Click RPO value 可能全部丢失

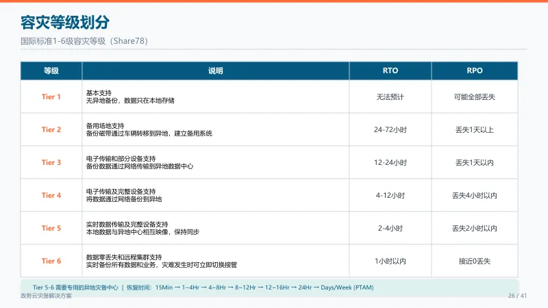pos(475,97)
